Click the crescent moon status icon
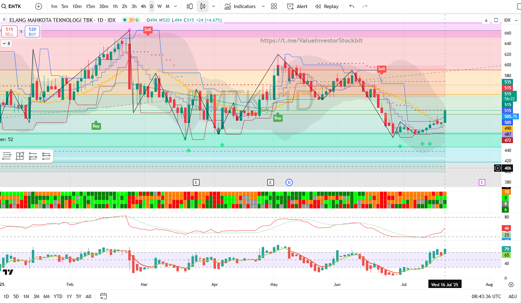 (137, 20)
